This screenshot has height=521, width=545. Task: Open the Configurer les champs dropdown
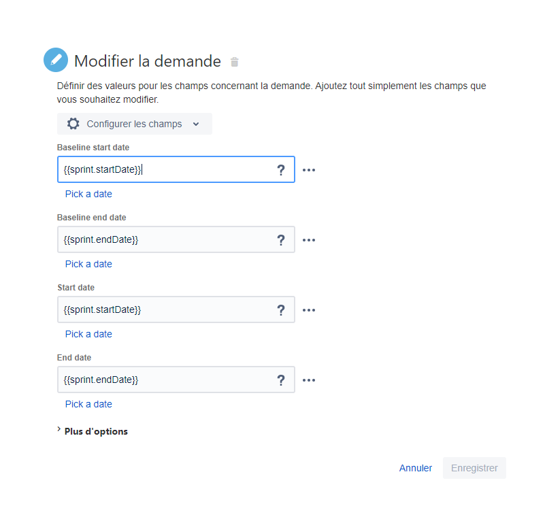[x=135, y=124]
